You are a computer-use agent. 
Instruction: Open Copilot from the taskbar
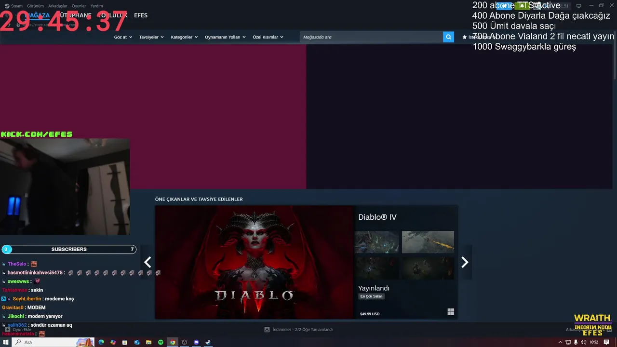coord(113,342)
